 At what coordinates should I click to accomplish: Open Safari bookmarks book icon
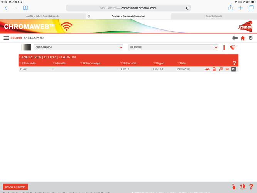coord(25,8)
